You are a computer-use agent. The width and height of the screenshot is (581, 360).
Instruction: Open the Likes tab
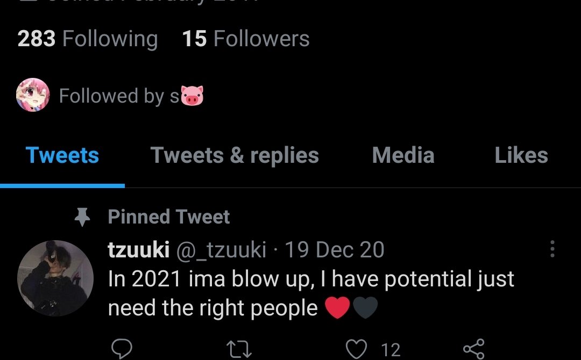click(521, 156)
